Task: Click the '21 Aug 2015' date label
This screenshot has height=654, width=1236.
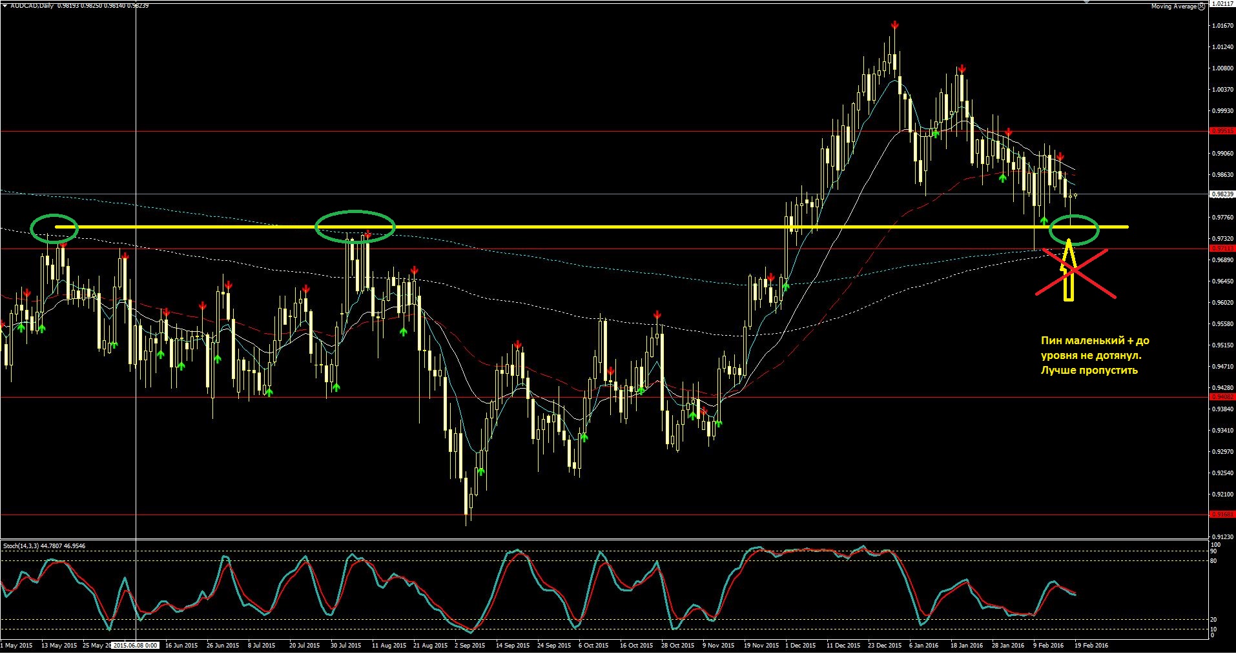Action: [x=430, y=645]
